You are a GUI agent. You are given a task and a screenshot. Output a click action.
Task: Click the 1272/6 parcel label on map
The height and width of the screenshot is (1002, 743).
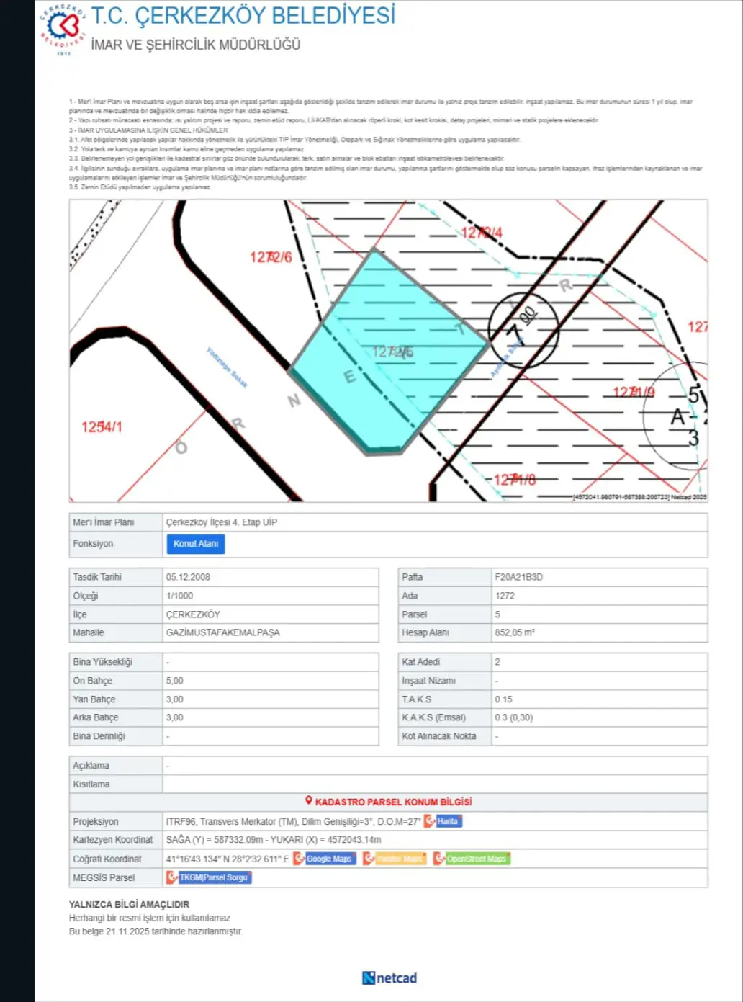[271, 257]
